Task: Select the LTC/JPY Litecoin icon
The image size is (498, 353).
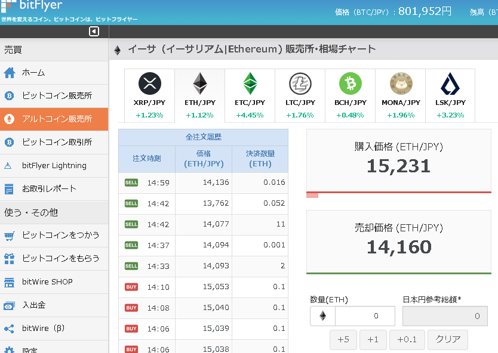Action: coord(300,83)
